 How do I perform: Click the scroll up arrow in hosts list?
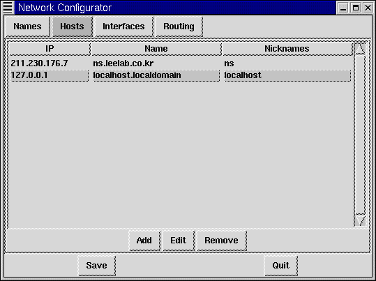point(360,49)
